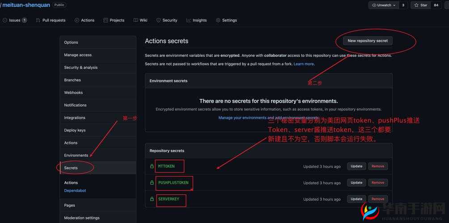Open the Wiki tab

tap(140, 20)
